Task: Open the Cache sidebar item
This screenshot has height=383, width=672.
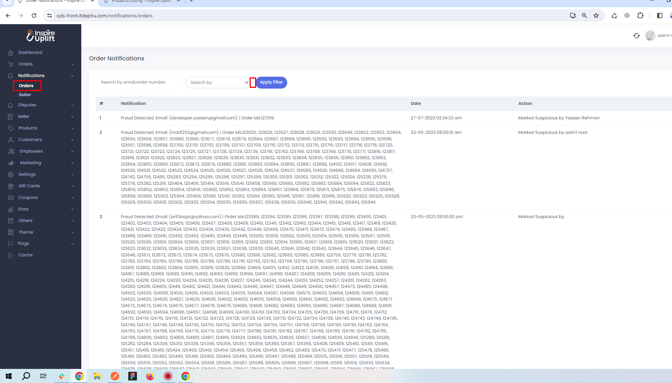Action: point(25,255)
